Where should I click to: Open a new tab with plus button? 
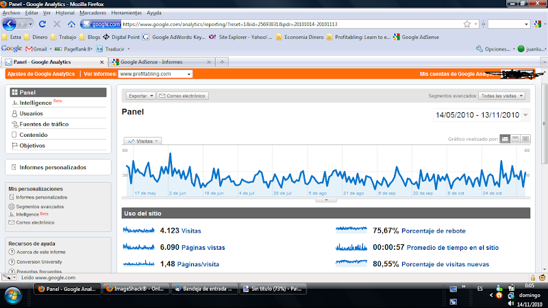222,62
